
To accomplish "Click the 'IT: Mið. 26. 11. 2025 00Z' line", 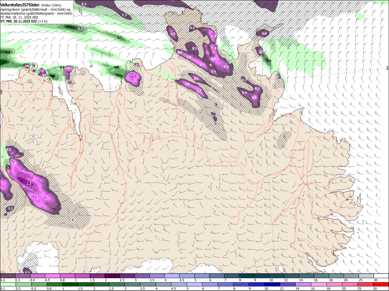I will (x=19, y=17).
